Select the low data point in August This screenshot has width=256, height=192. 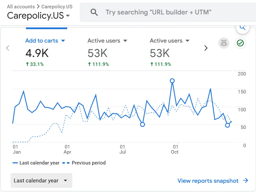point(142,124)
